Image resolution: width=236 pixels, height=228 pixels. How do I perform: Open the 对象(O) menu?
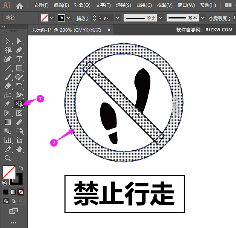click(82, 5)
